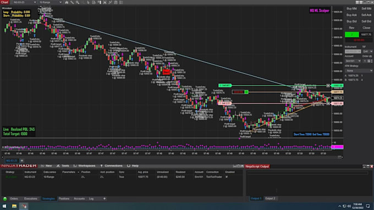Click the NinjaTrader taskbar icon
This screenshot has height=210, width=374.
pyautogui.click(x=24, y=206)
